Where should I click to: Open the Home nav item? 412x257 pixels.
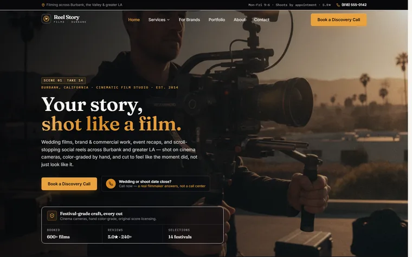(x=134, y=19)
